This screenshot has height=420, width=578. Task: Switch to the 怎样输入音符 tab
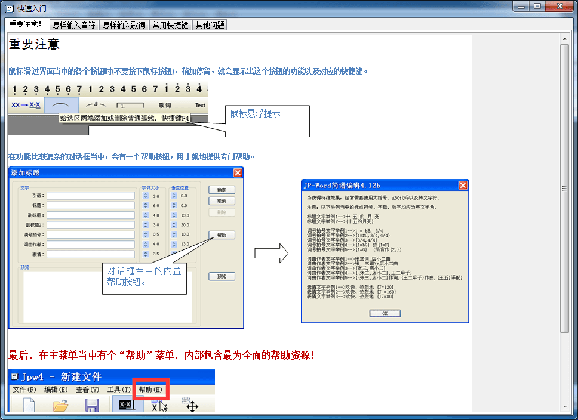(x=73, y=25)
